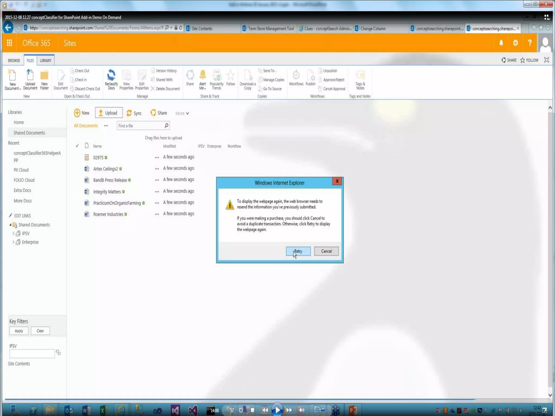Switch to the LIBRARY ribbon tab
The height and width of the screenshot is (416, 555).
(x=46, y=60)
